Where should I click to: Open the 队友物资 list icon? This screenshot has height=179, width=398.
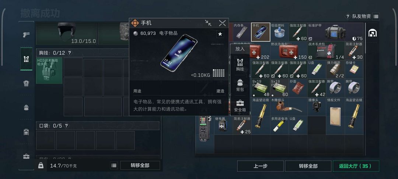(x=376, y=17)
